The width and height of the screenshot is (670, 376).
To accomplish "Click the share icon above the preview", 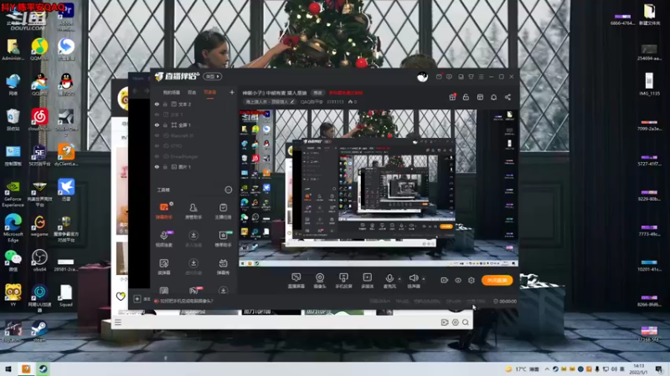I will 508,97.
